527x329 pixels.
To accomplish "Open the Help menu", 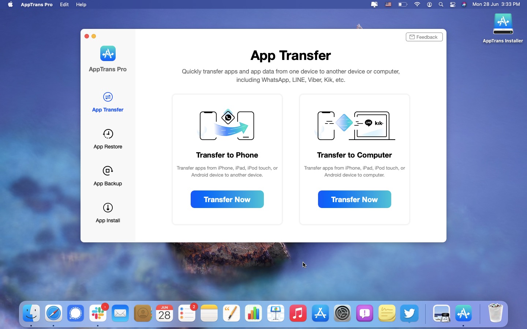I will click(81, 4).
